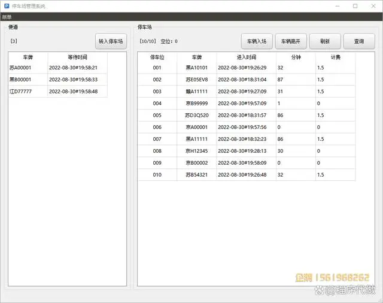Select parking space 001
Screen dimensions: 383x303
click(157, 68)
